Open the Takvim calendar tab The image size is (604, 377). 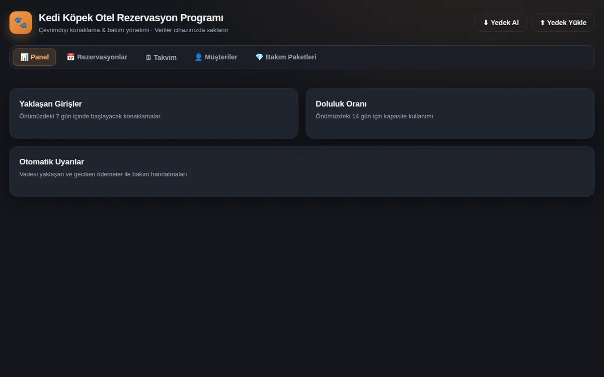pyautogui.click(x=161, y=57)
